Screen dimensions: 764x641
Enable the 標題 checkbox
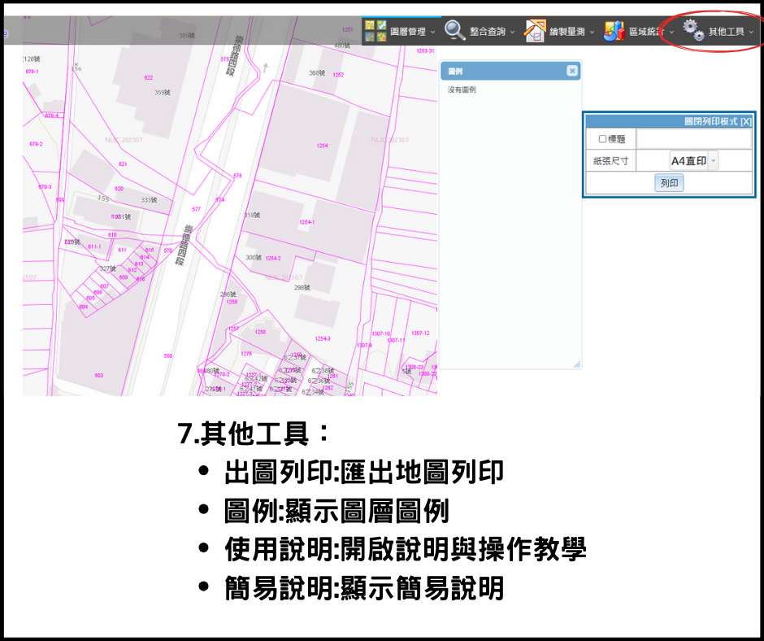[x=602, y=139]
